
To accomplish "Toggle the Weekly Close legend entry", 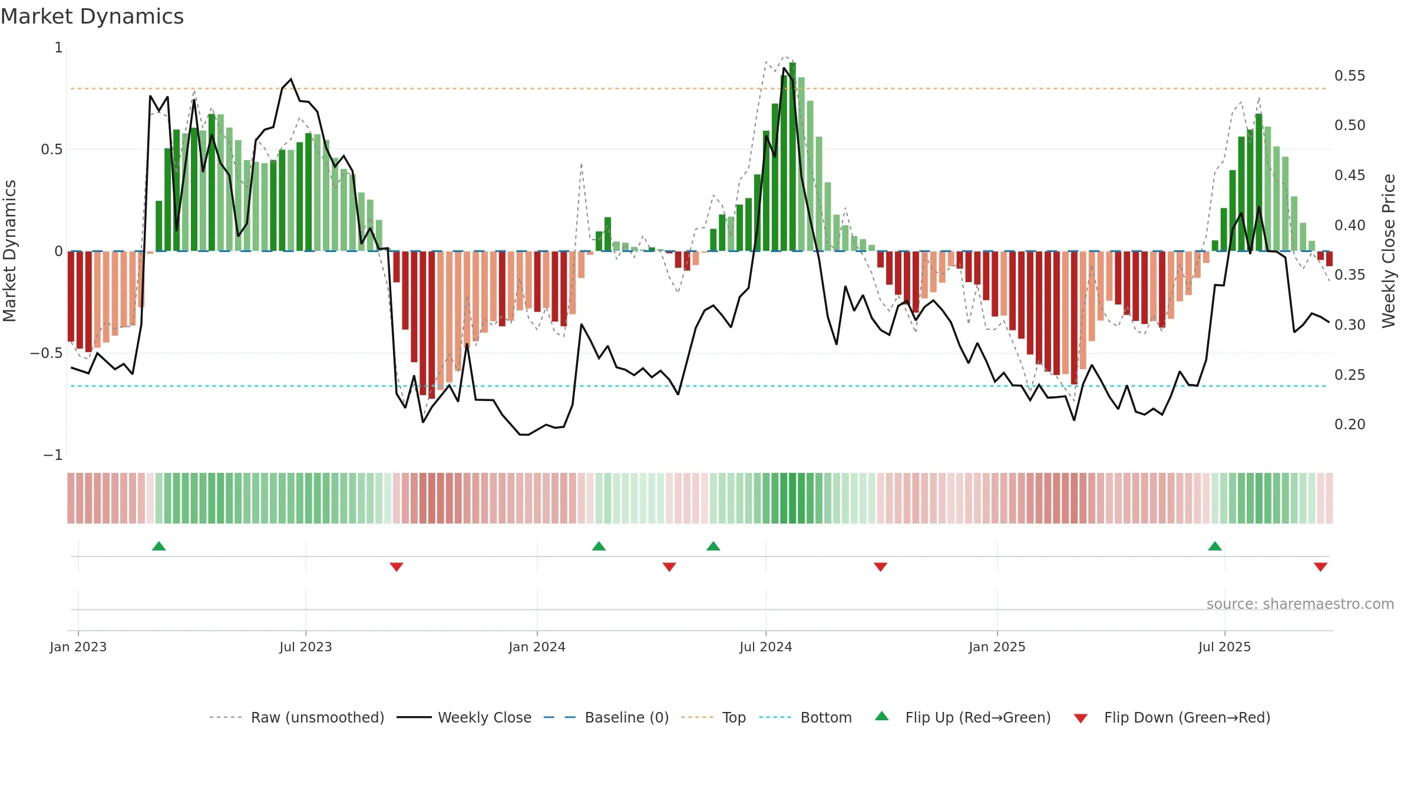I will 464,717.
